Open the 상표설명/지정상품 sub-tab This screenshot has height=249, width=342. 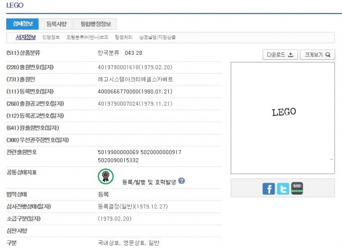tap(157, 37)
